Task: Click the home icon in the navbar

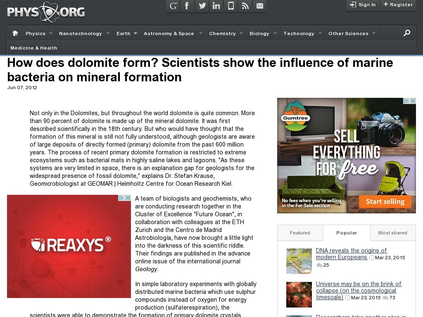Action: coord(14,33)
